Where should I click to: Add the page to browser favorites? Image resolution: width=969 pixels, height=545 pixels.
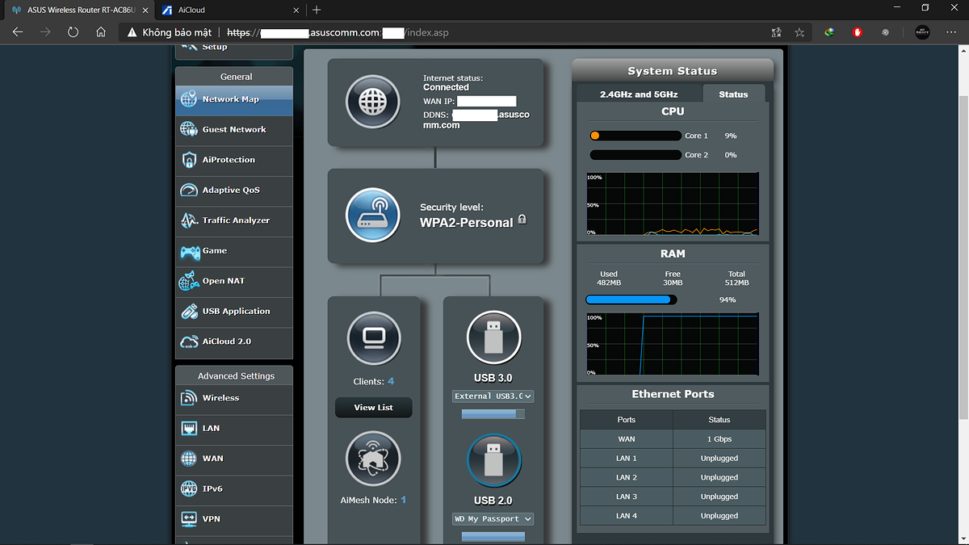pyautogui.click(x=799, y=32)
